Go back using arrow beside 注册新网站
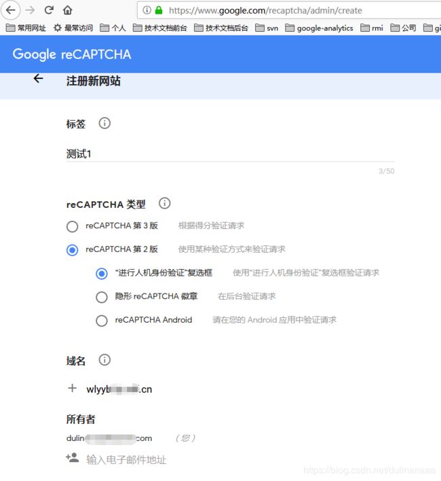The height and width of the screenshot is (481, 441). (38, 79)
